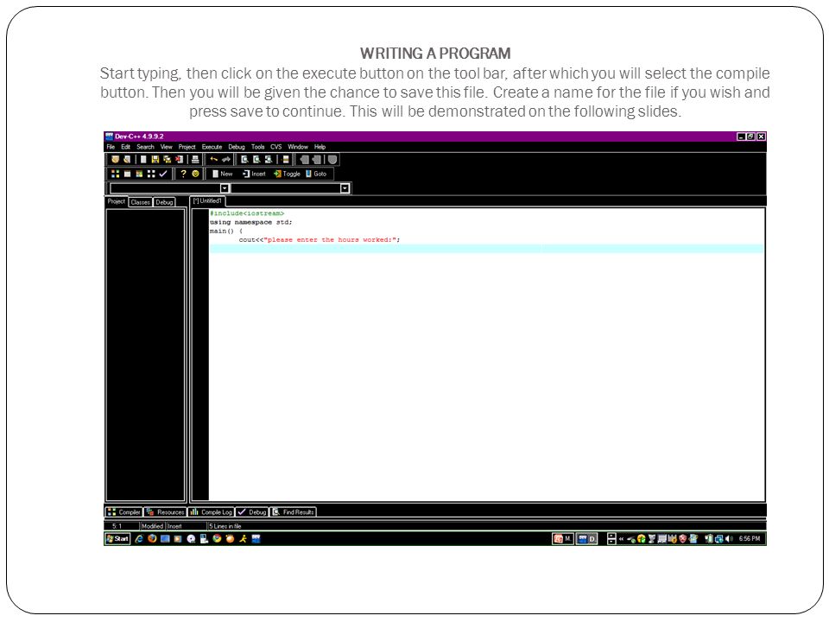Click the Replace icon after Find Next
The height and width of the screenshot is (622, 829).
tap(269, 159)
